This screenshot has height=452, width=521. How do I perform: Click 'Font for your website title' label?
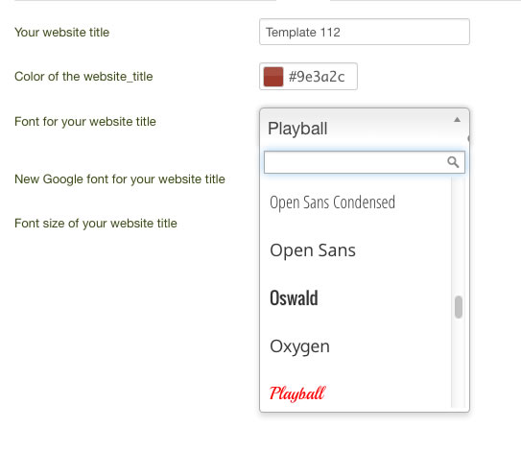click(85, 122)
